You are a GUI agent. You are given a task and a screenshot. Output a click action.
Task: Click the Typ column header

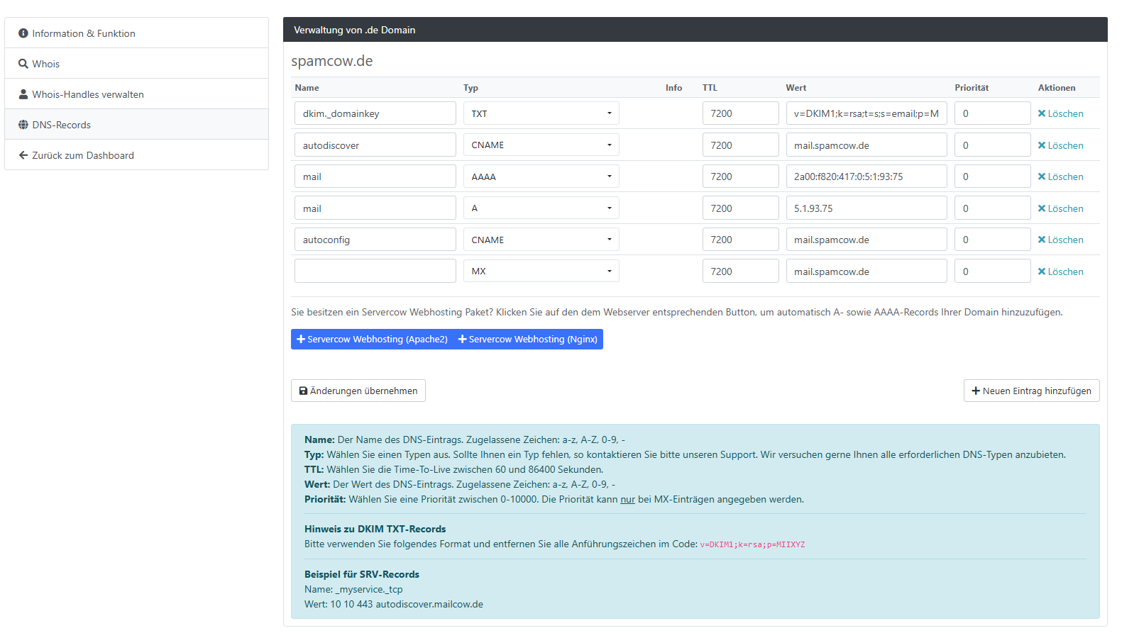471,88
